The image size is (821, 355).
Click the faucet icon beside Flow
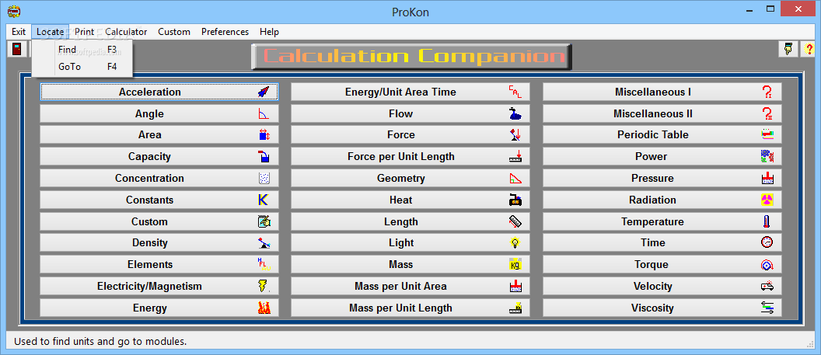515,113
